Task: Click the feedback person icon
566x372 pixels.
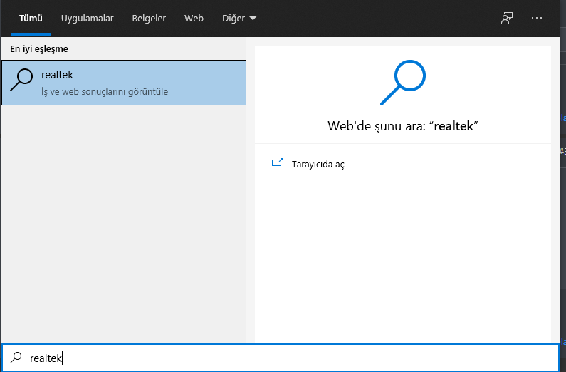Action: pos(507,18)
